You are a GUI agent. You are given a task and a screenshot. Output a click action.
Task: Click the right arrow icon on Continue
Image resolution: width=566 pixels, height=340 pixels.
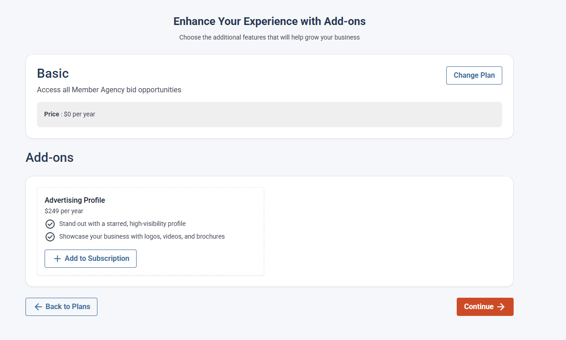[x=501, y=307]
